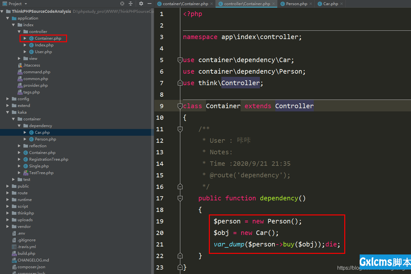Fold the Container class at line 9
Screen dimensions: 411x274
[x=180, y=106]
